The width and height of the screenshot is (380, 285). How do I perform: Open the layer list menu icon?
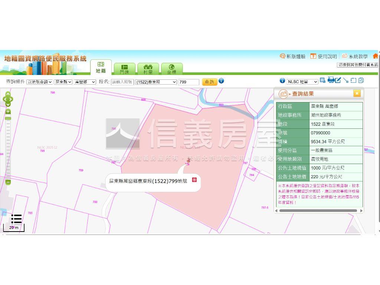click(16, 219)
